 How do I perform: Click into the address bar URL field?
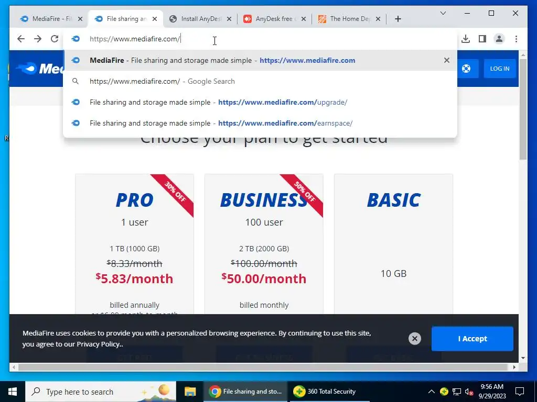pyautogui.click(x=260, y=39)
